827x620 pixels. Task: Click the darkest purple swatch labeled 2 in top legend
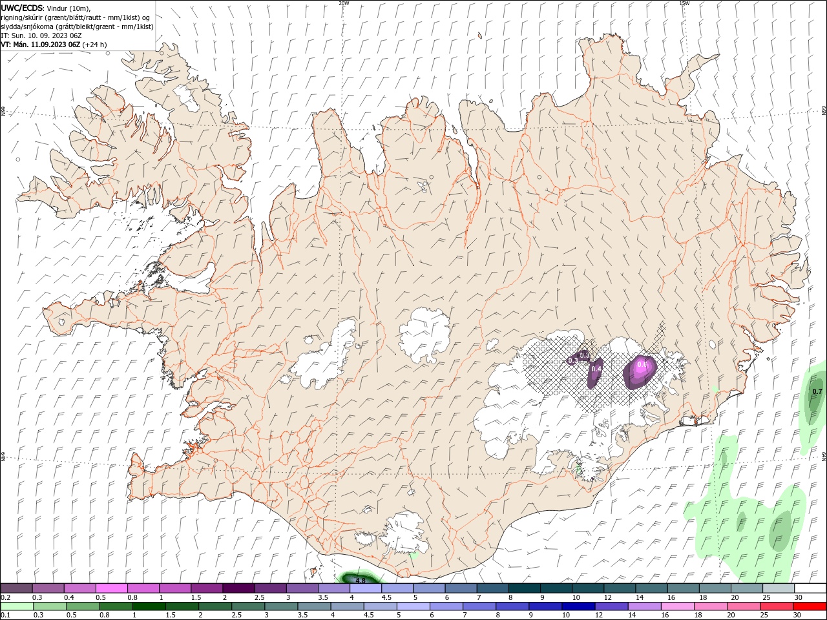click(238, 588)
